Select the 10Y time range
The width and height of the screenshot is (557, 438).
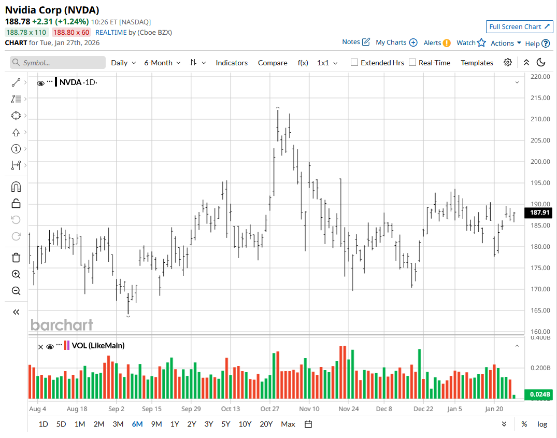click(x=245, y=424)
